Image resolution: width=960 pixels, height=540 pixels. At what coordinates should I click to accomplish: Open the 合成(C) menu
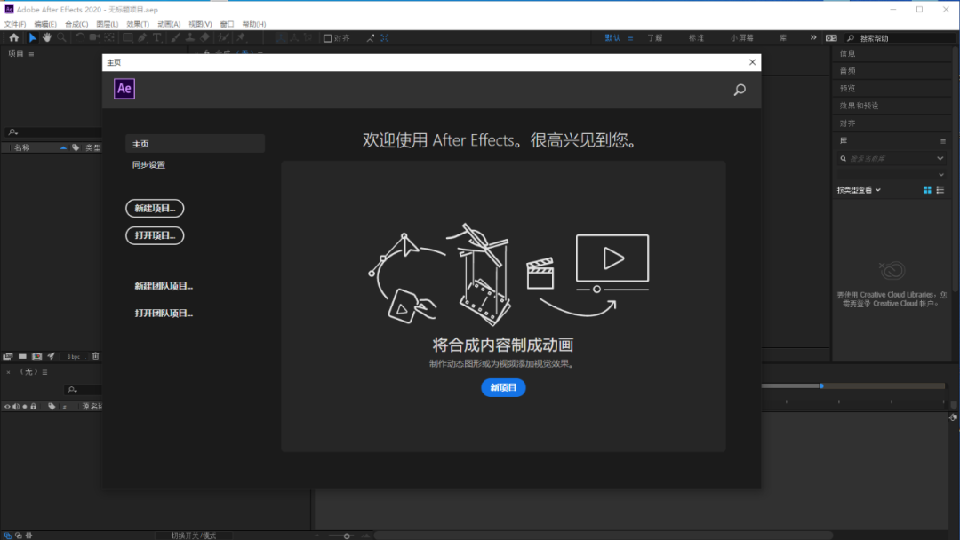[76, 24]
